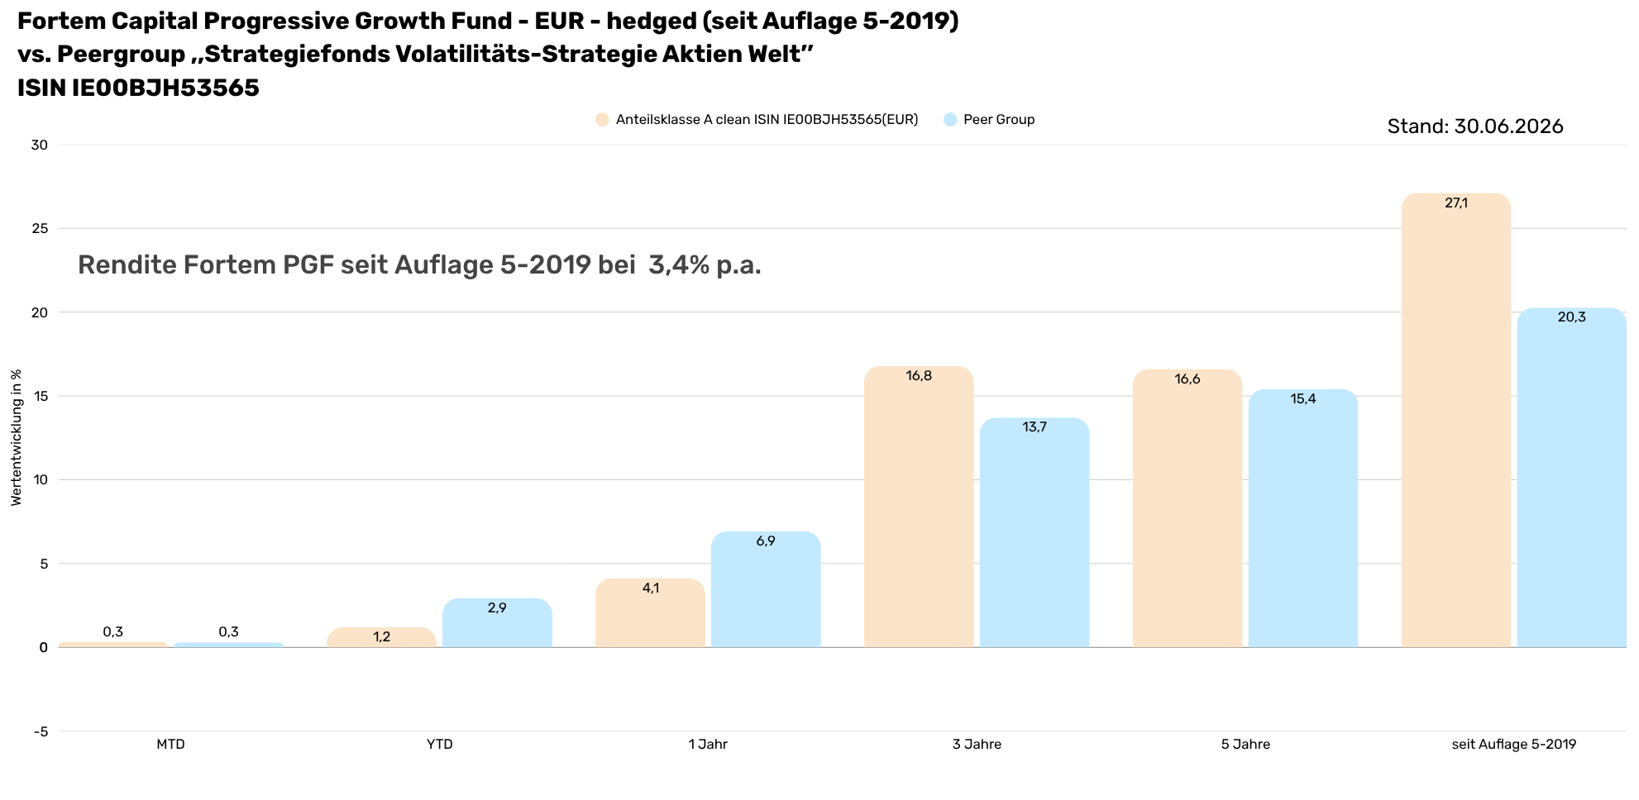Screen dimensions: 1639x800
Task: Click the peach legend swatch for Anteilsklasse A clean
Action: click(602, 120)
